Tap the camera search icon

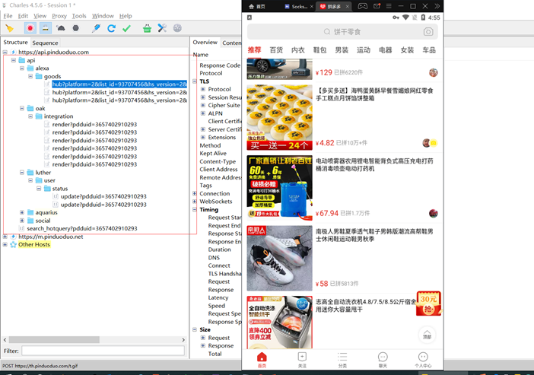click(428, 32)
